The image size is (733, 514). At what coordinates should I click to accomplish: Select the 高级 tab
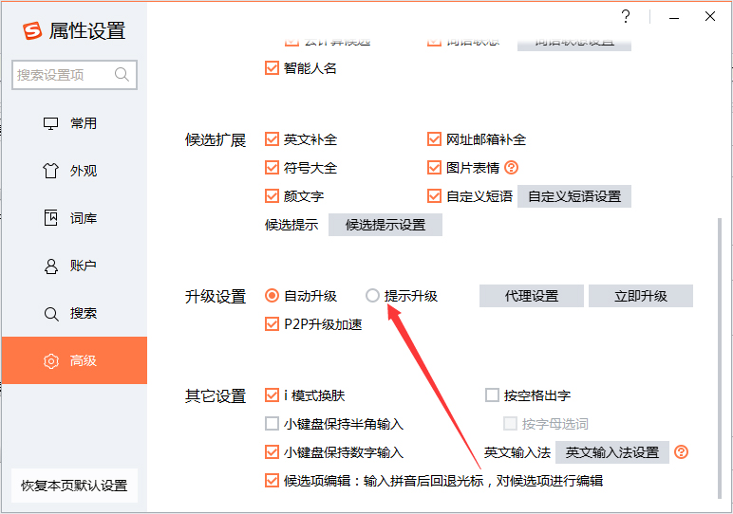[x=74, y=361]
